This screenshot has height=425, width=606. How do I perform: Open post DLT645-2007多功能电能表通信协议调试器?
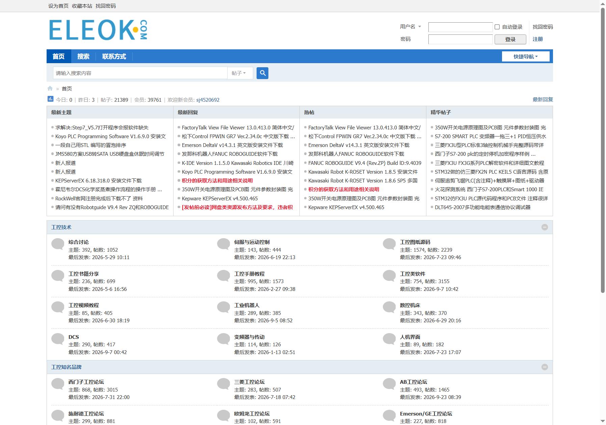pyautogui.click(x=482, y=207)
